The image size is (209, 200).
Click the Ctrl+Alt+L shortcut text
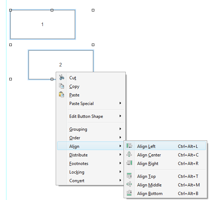(x=188, y=146)
